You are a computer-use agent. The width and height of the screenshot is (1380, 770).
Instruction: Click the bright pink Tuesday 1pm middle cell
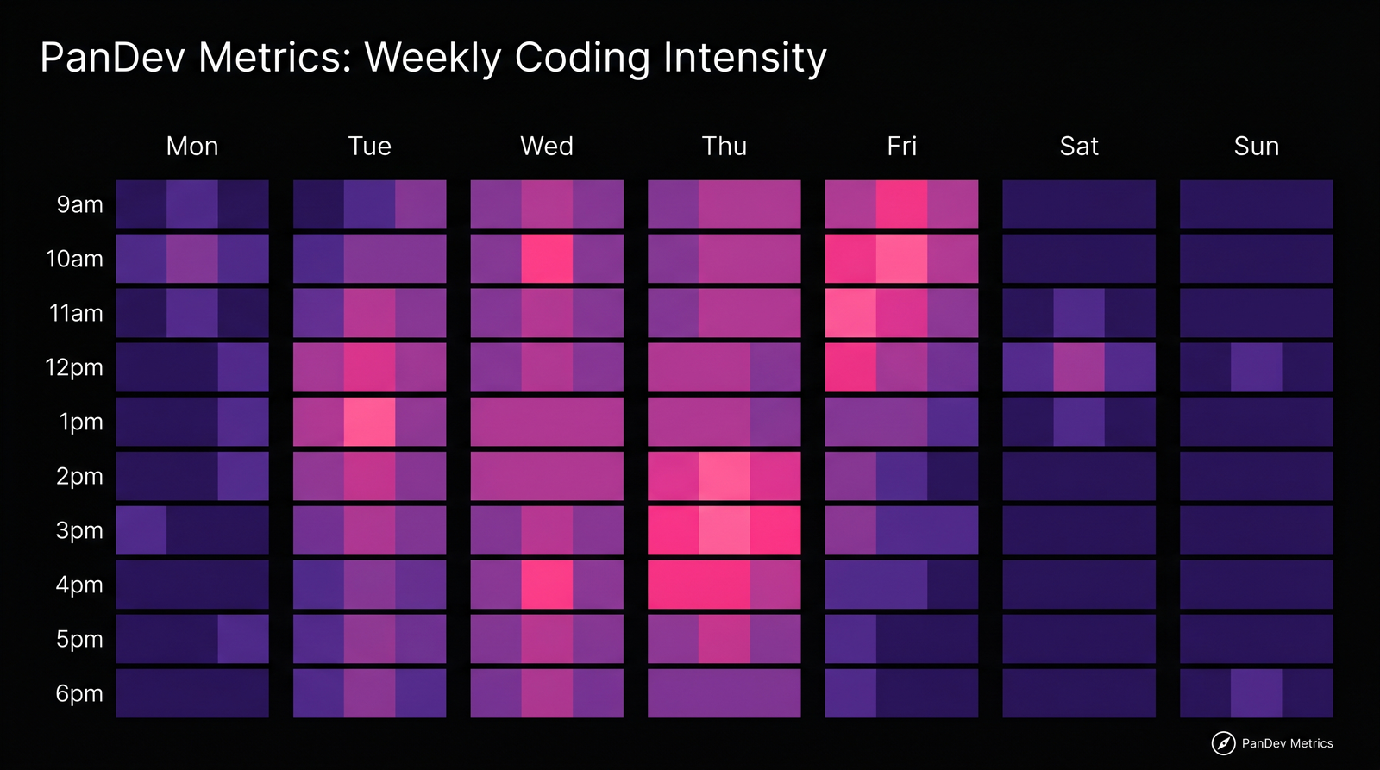pyautogui.click(x=370, y=422)
